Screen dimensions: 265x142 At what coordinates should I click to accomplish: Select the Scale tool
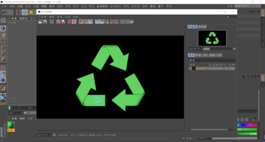tap(31, 12)
